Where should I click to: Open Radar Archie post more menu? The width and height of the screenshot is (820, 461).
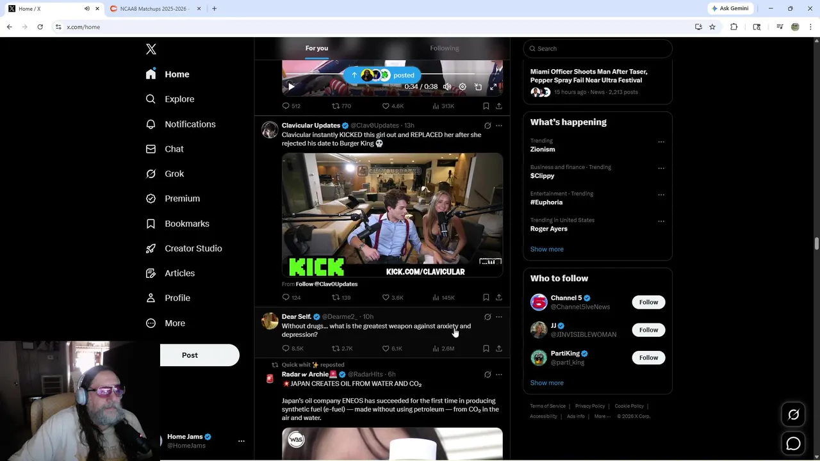(x=499, y=375)
